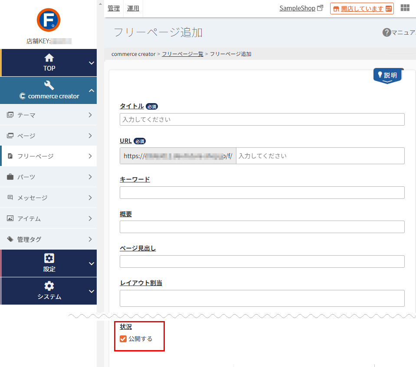Collapse the commerce creator section chevron
This screenshot has height=367, width=416.
(x=91, y=91)
